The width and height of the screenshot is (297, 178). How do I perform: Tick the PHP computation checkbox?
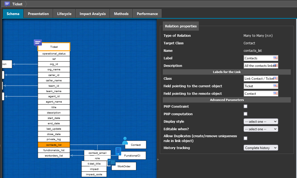coord(245,114)
